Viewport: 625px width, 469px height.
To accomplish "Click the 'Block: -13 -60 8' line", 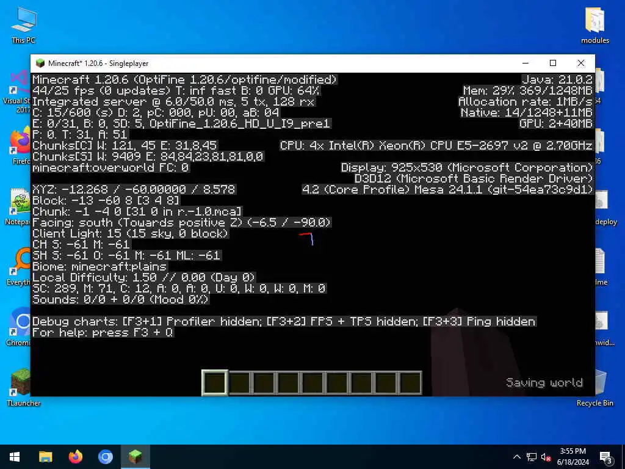I will tap(106, 200).
